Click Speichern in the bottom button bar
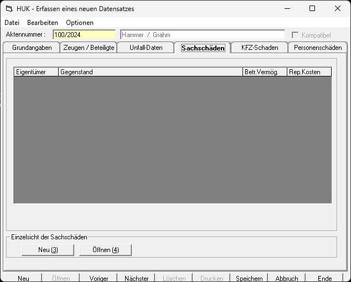 pyautogui.click(x=249, y=278)
